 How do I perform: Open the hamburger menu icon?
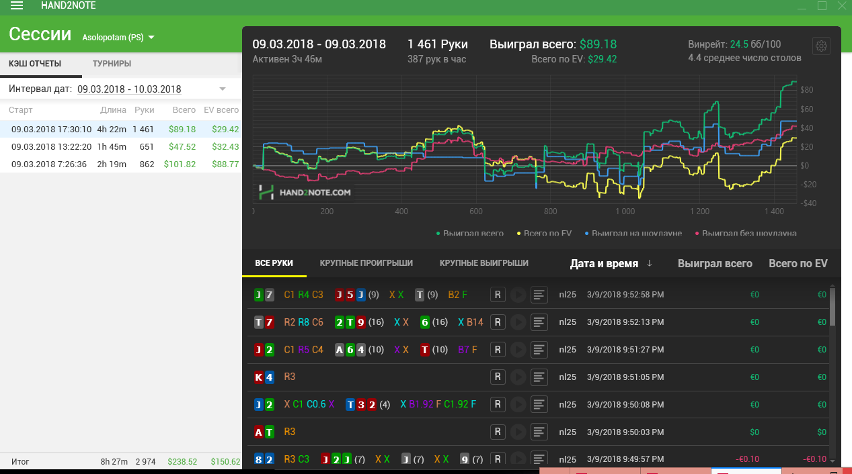17,5
